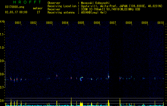Click the 0.8 kHz axis label
This screenshot has width=167, height=106.
(x=2, y=74)
